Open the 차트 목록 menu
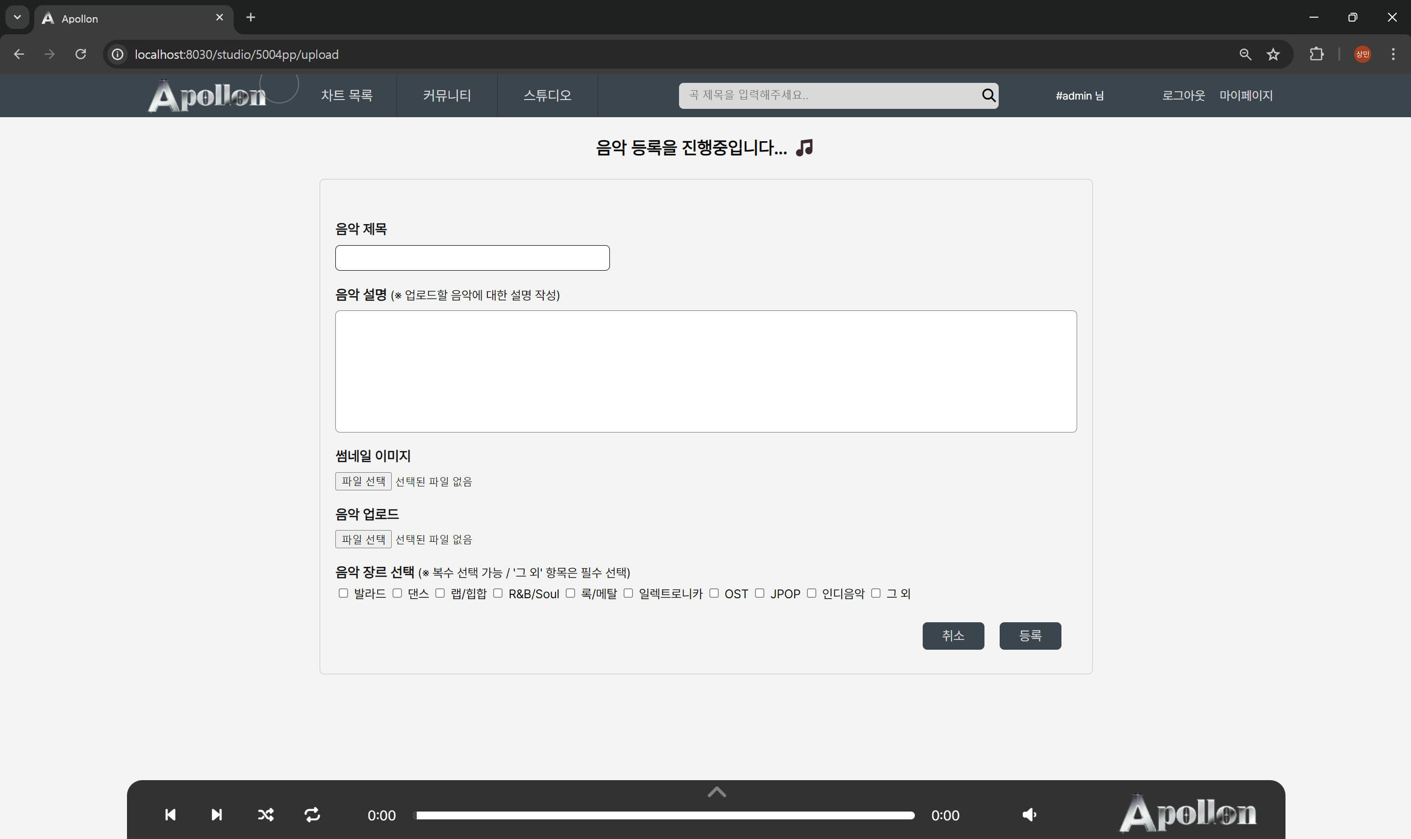The image size is (1411, 839). 347,96
